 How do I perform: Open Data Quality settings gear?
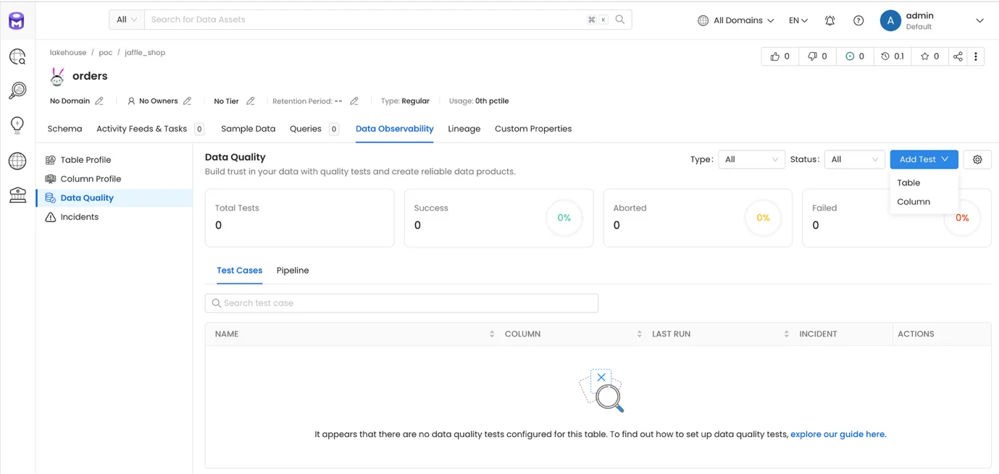click(x=977, y=159)
